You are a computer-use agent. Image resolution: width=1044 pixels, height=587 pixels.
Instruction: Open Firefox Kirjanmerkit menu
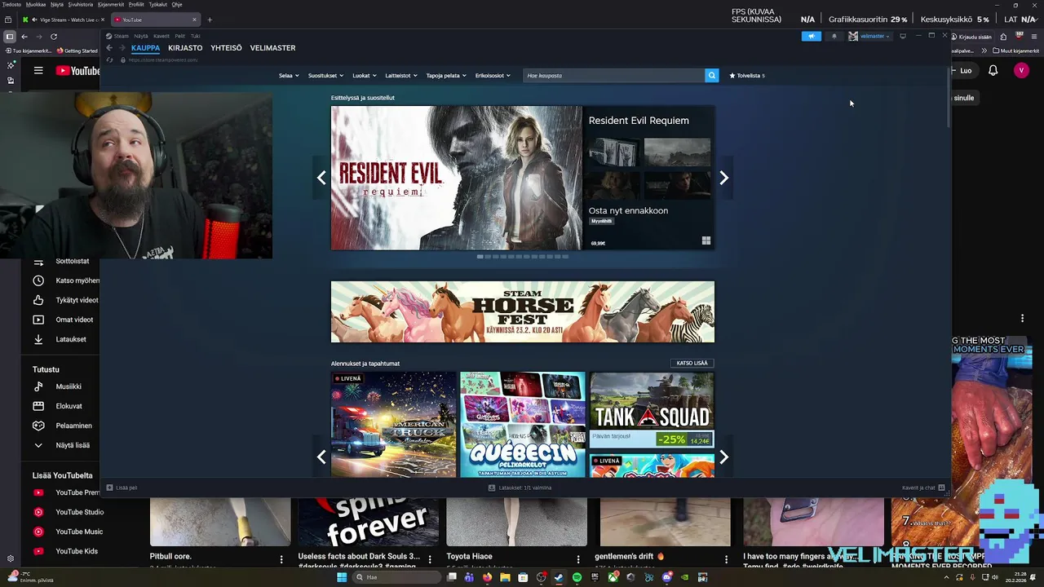(110, 4)
